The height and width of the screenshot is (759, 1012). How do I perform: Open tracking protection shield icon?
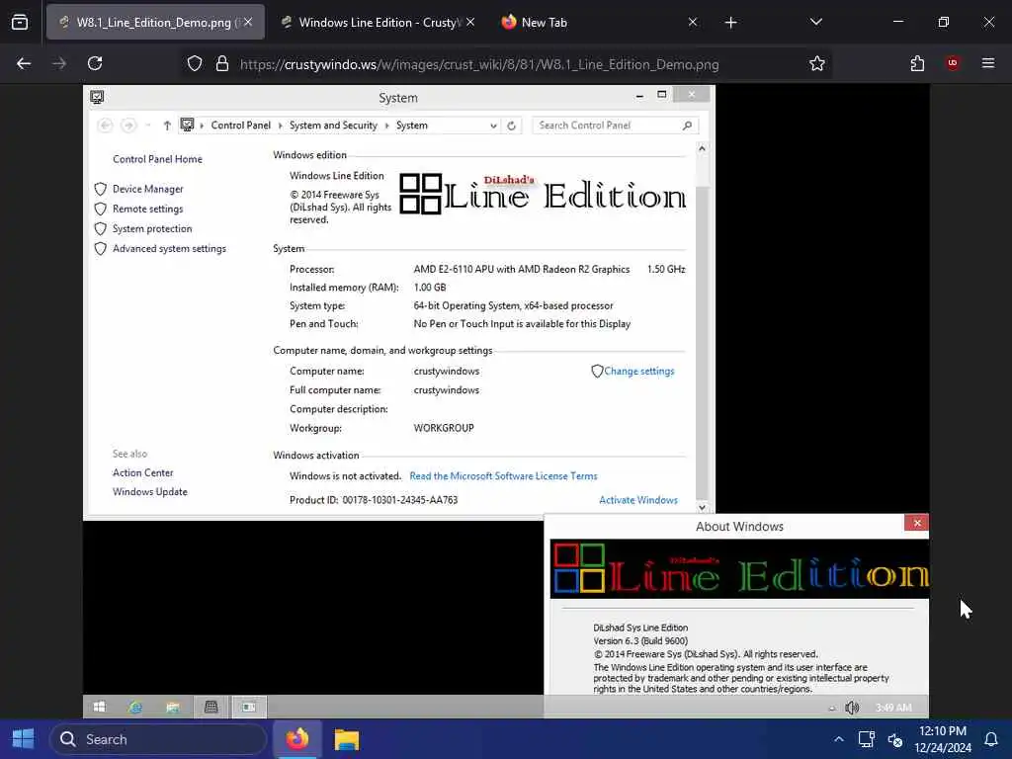[x=195, y=63]
